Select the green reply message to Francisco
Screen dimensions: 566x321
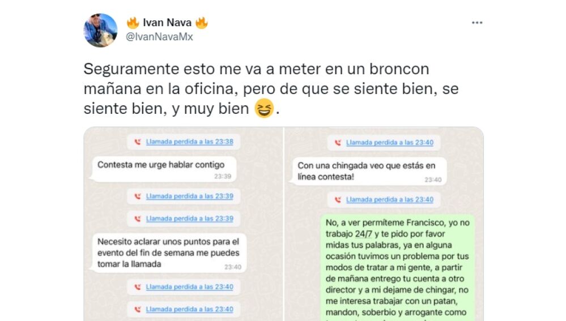397,267
